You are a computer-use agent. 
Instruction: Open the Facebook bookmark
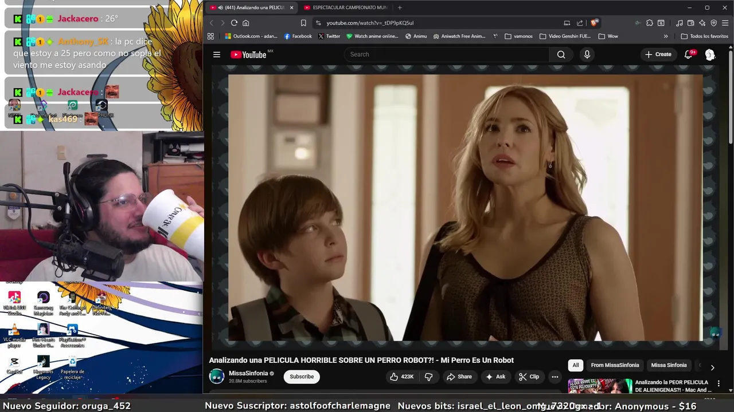(x=298, y=36)
